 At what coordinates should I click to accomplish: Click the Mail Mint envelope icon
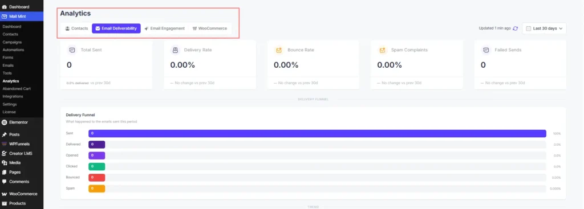5,17
